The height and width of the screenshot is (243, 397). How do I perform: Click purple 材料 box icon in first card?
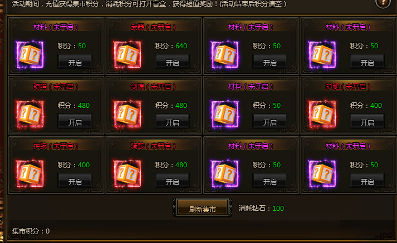coord(30,54)
